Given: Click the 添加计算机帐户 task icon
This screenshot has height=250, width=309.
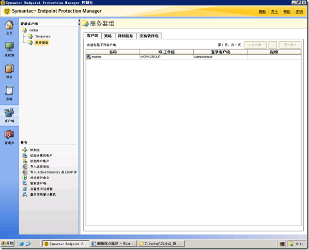Looking at the screenshot, I should (25, 155).
